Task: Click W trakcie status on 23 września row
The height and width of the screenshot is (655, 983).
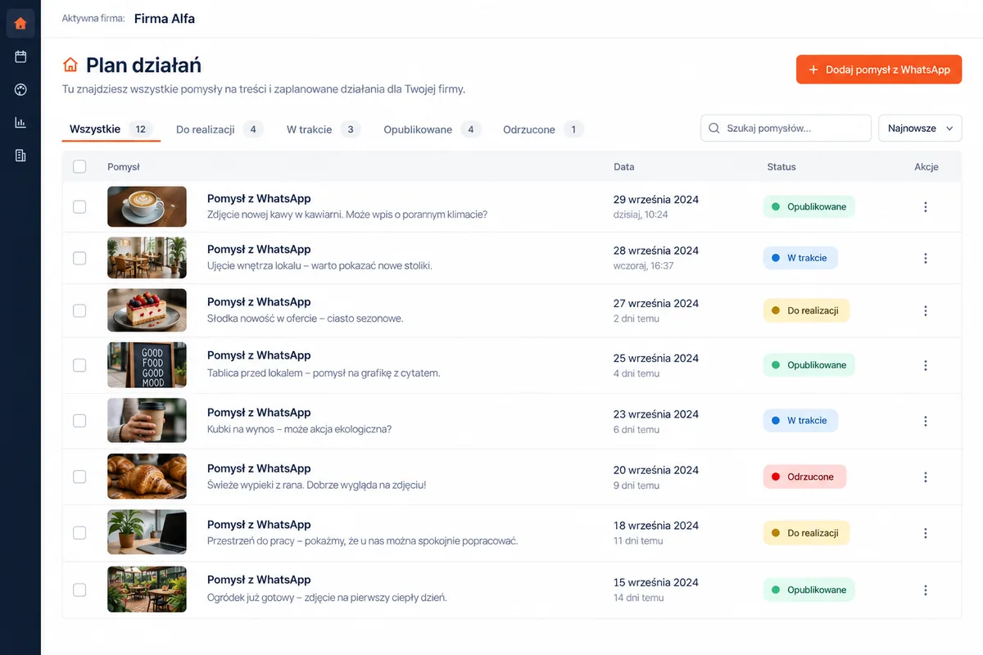Action: (x=800, y=421)
